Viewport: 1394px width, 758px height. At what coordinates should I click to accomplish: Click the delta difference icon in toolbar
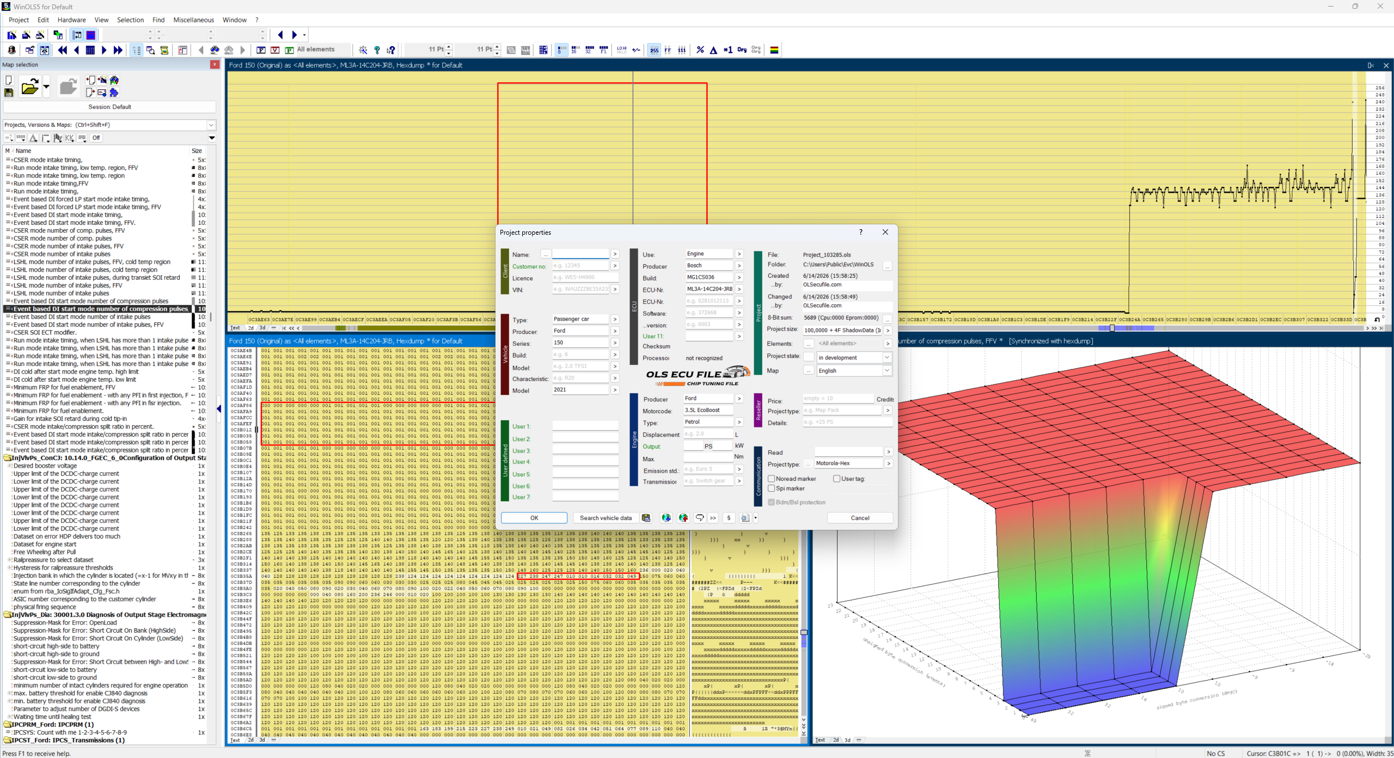(x=713, y=50)
